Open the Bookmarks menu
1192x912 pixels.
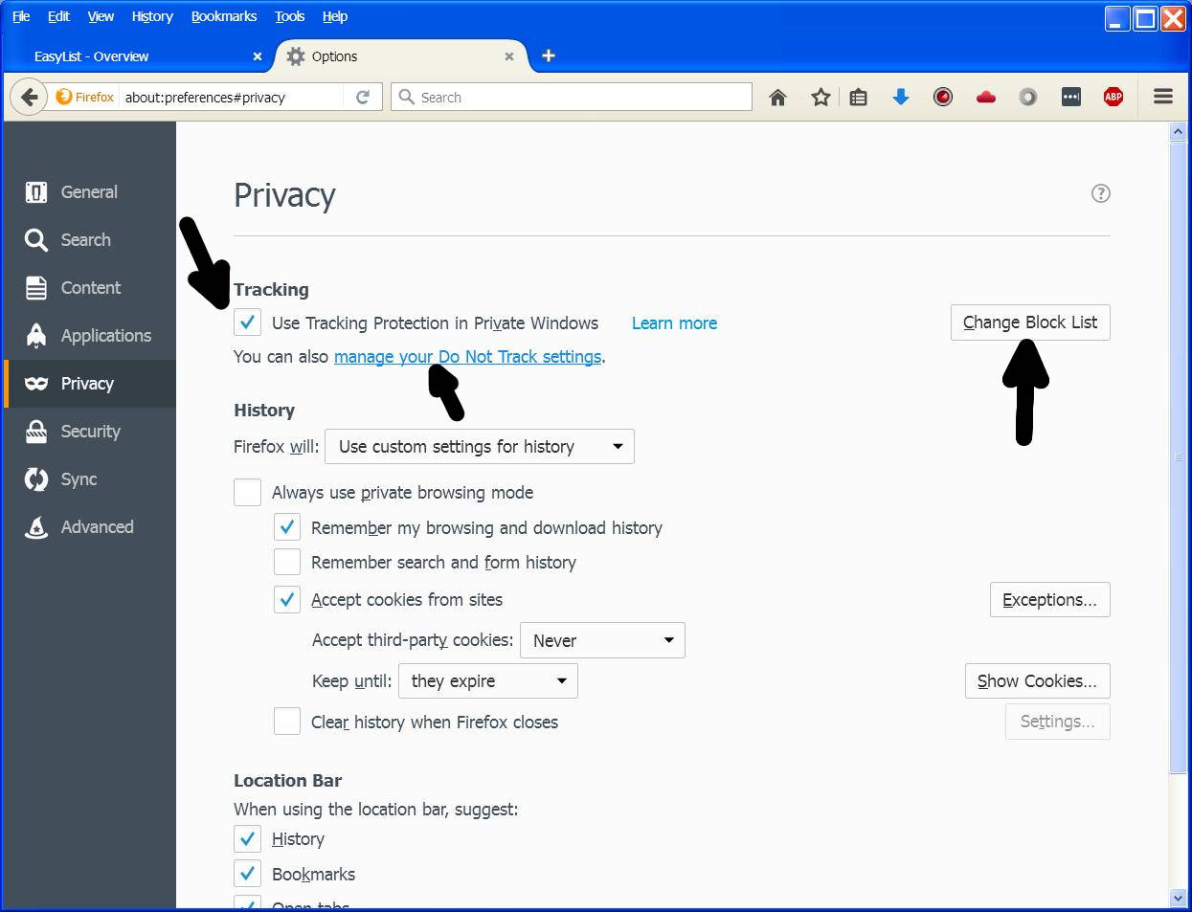(x=224, y=16)
